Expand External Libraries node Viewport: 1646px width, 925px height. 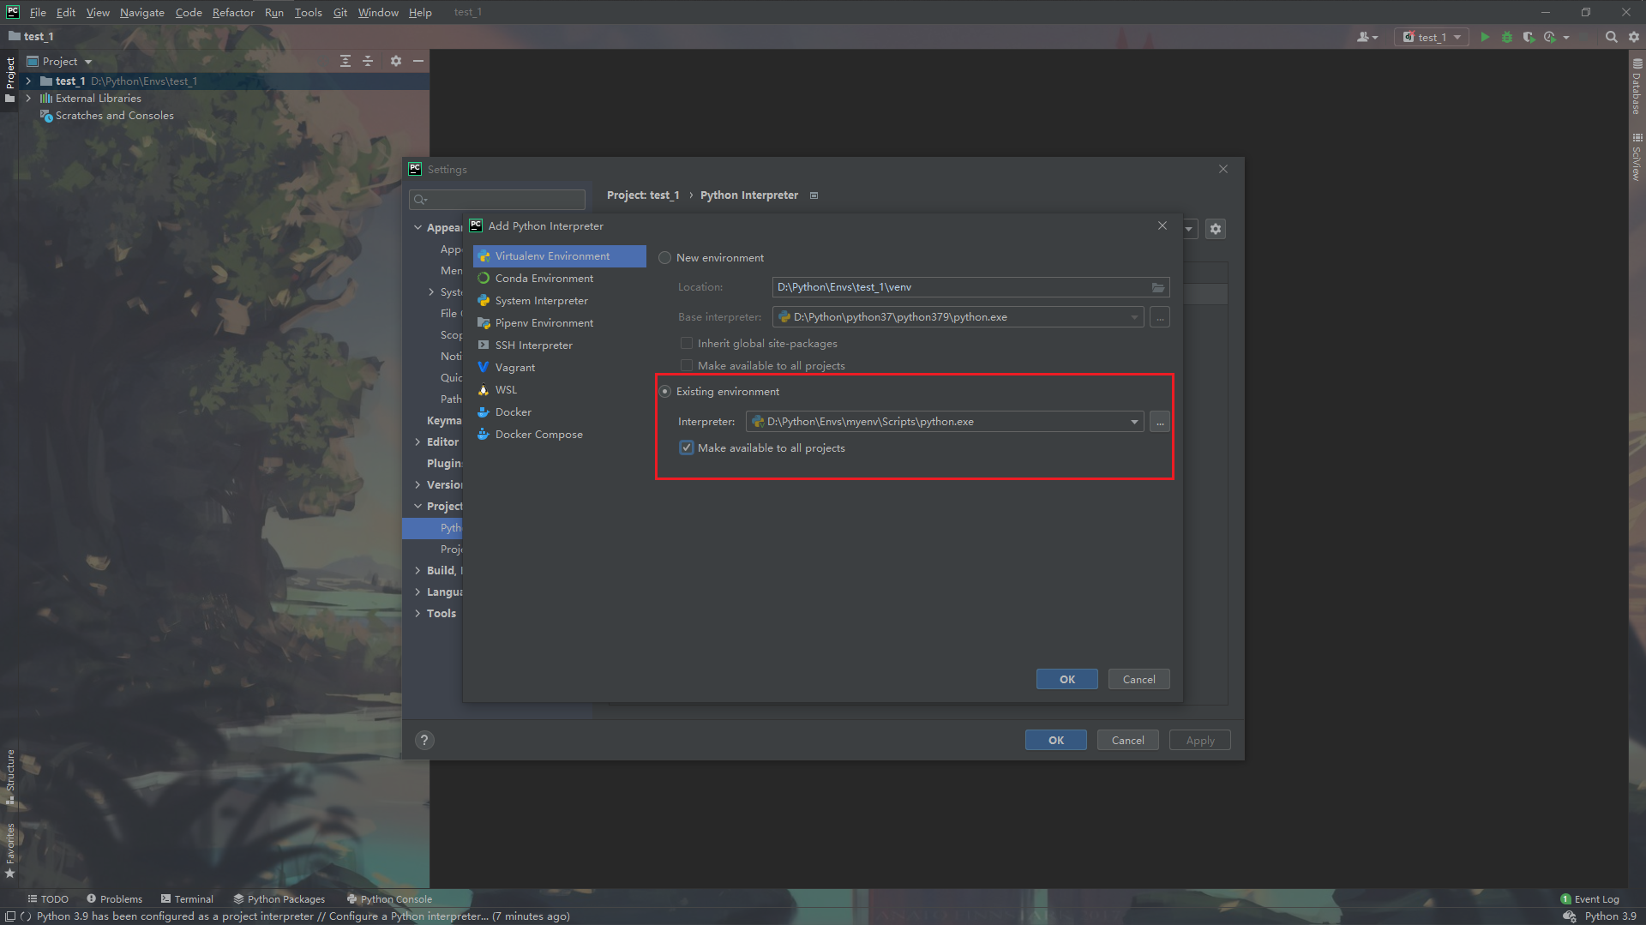(x=28, y=99)
